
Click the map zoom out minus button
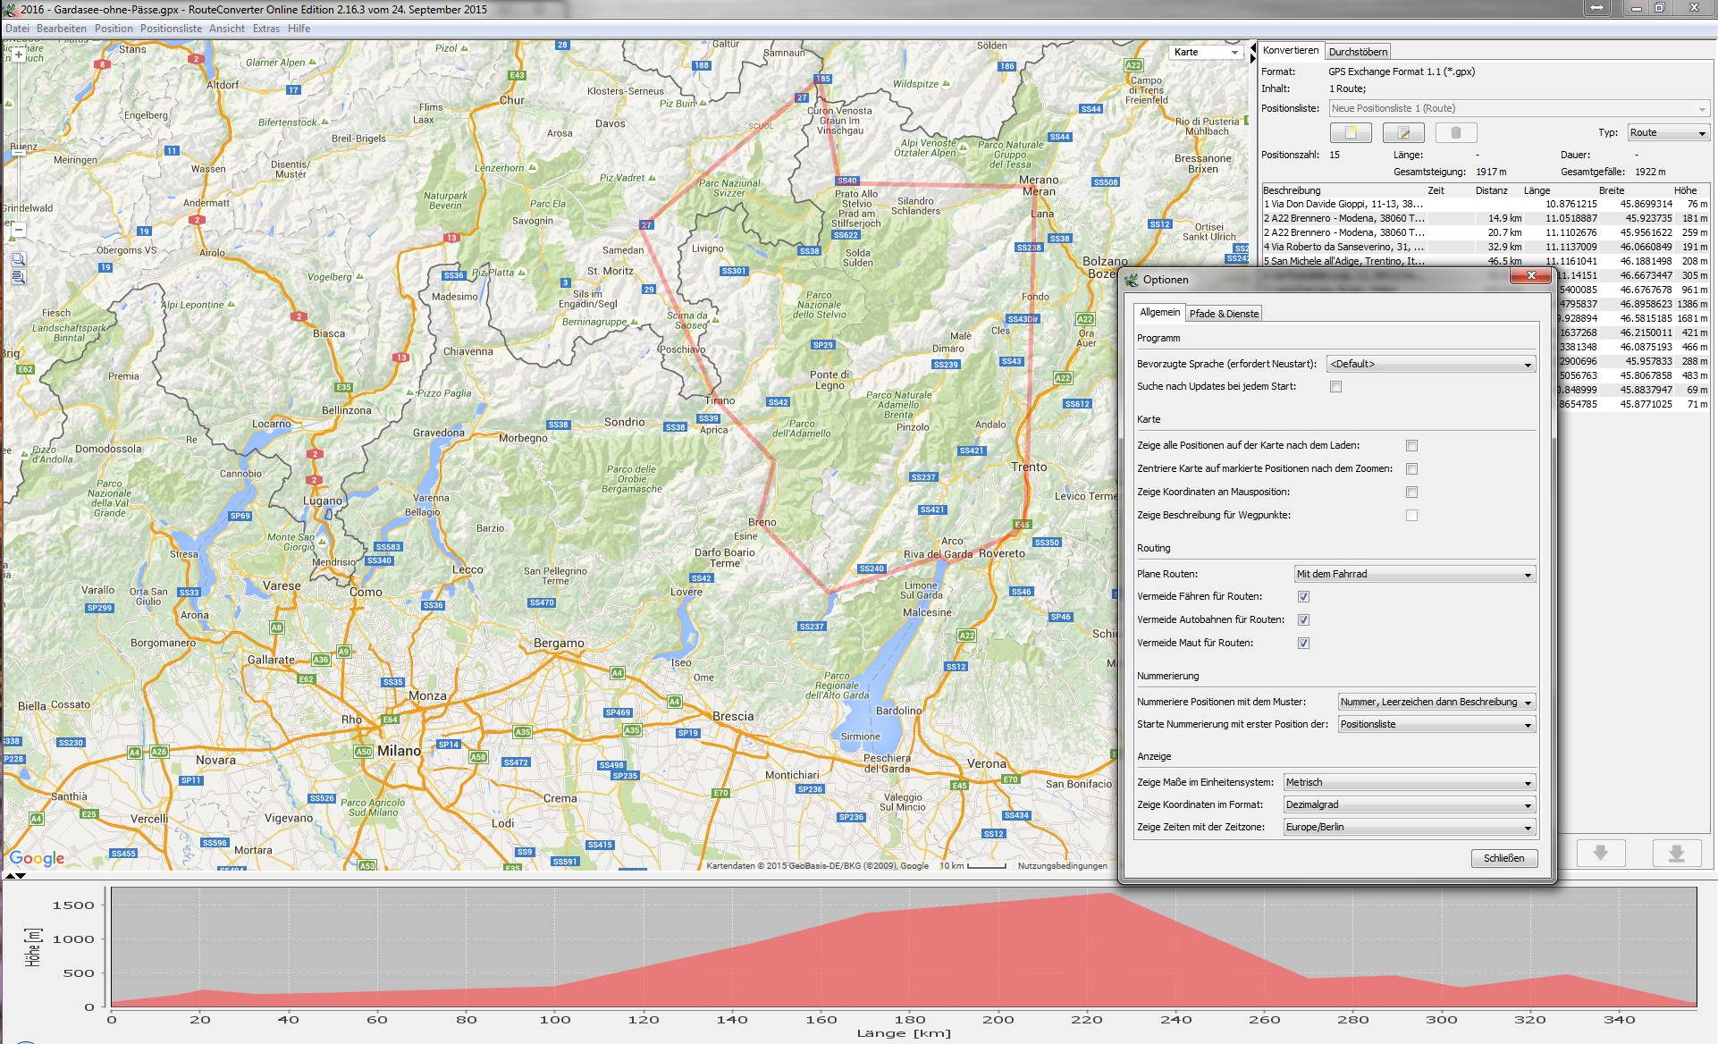18,230
